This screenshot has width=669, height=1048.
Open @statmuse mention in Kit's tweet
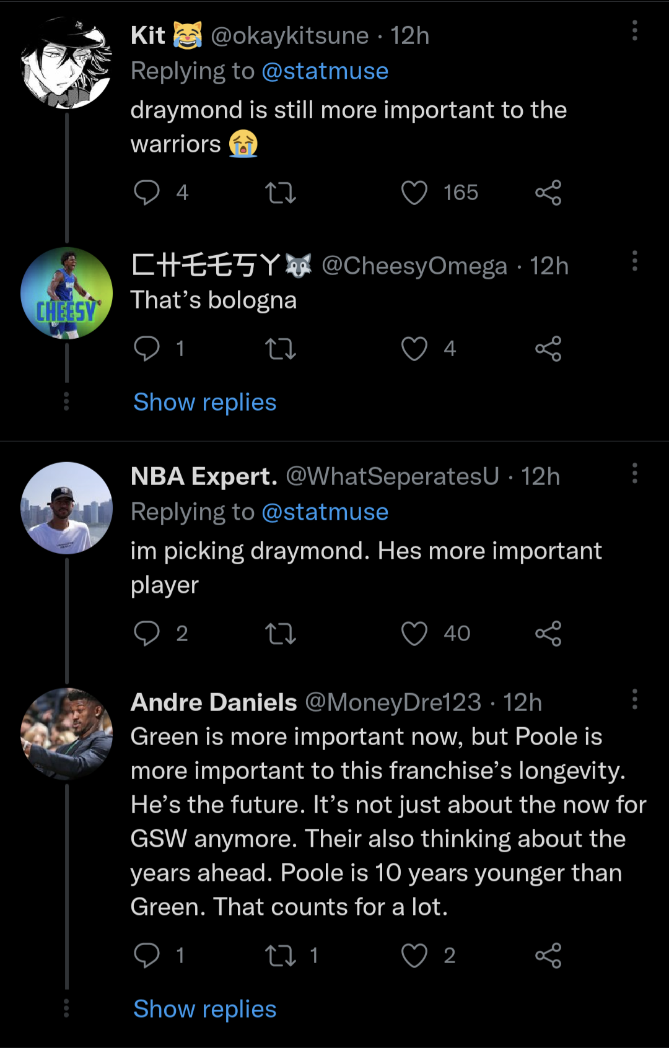tap(325, 71)
